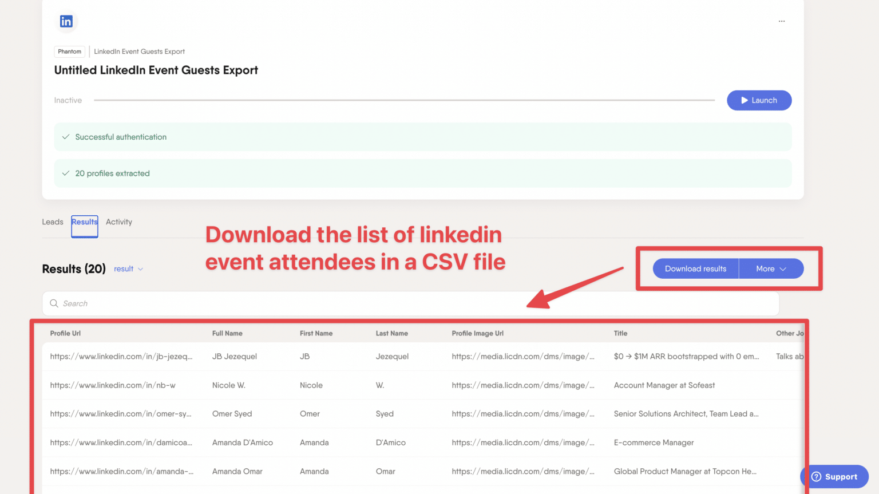The width and height of the screenshot is (879, 494).
Task: Open the Activity tab
Action: pos(118,222)
